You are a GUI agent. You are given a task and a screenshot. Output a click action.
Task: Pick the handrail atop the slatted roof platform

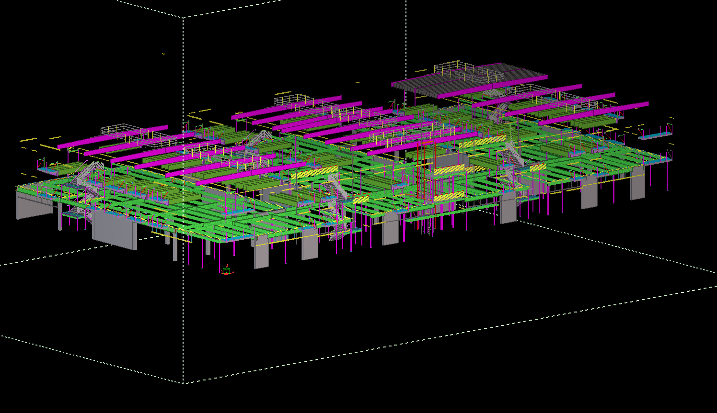click(472, 71)
